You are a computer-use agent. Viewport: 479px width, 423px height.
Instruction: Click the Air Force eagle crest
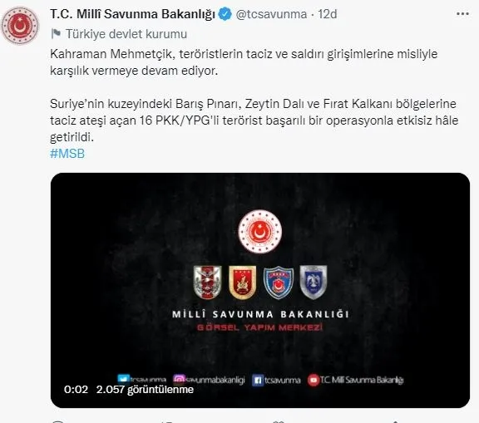click(x=314, y=283)
